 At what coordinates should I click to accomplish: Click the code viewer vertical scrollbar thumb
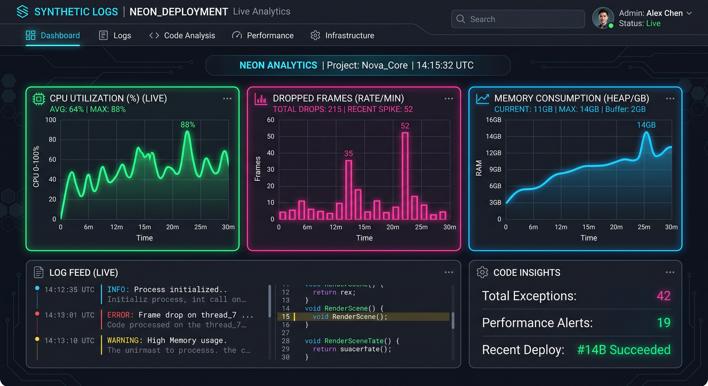coord(453,320)
